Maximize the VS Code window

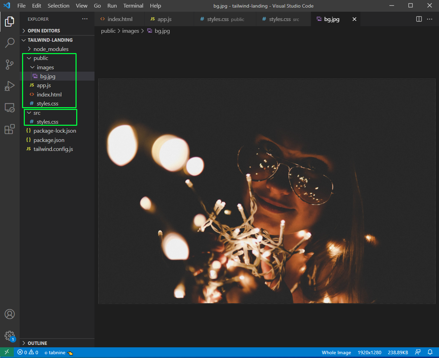click(410, 6)
